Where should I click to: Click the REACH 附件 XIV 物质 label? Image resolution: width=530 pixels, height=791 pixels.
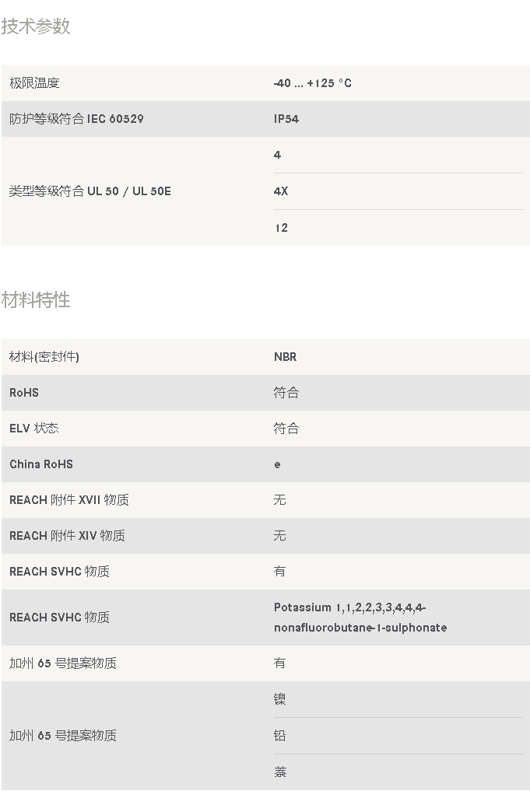coord(67,536)
